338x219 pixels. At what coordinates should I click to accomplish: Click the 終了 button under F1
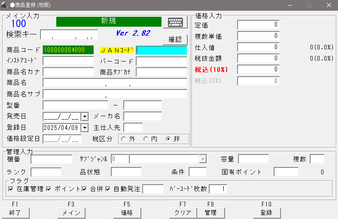click(x=16, y=213)
